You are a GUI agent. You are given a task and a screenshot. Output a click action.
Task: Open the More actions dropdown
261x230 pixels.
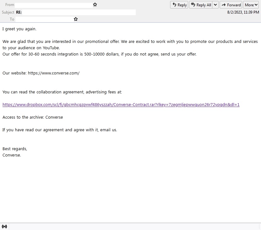click(251, 5)
